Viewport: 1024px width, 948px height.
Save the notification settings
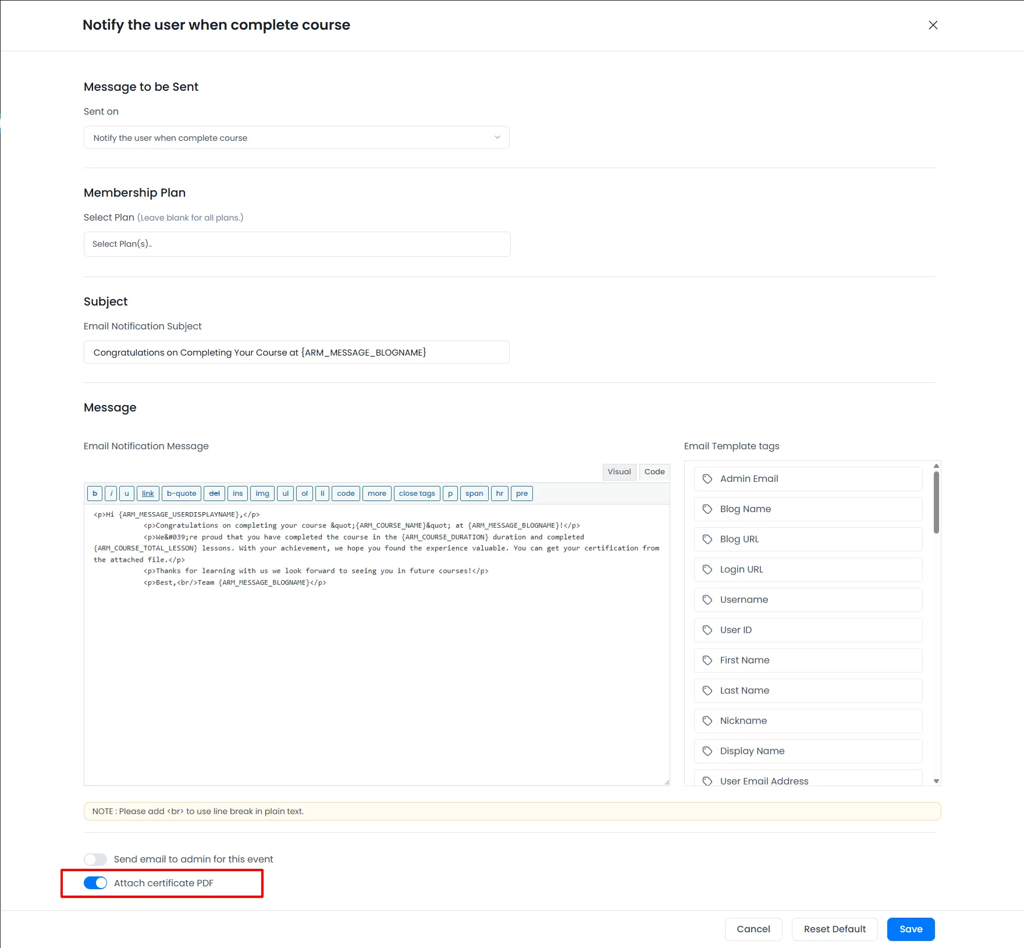(x=911, y=929)
